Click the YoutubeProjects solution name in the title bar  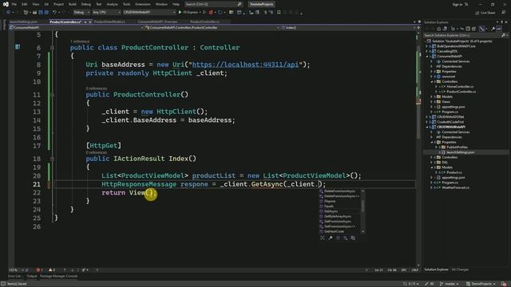pos(262,4)
